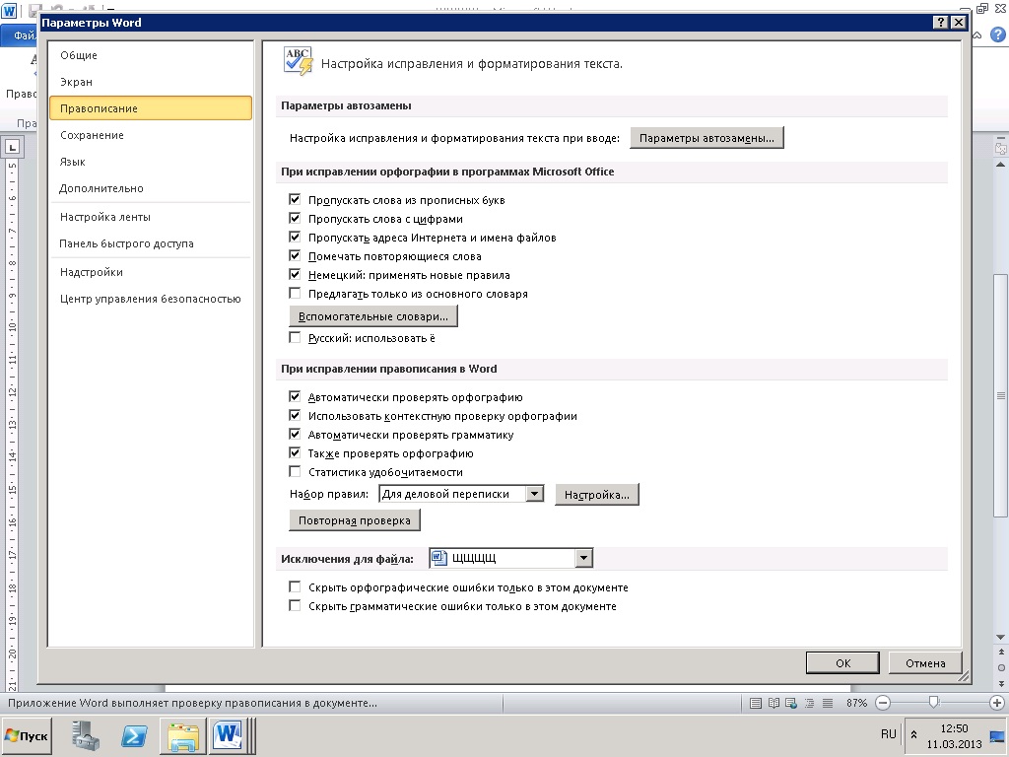The height and width of the screenshot is (757, 1009).
Task: Toggle Также проверять орфографию checkbox
Action: click(295, 452)
